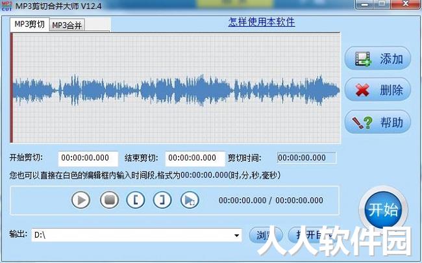Click the 开始剪切 time input field
The height and width of the screenshot is (263, 422).
click(88, 158)
